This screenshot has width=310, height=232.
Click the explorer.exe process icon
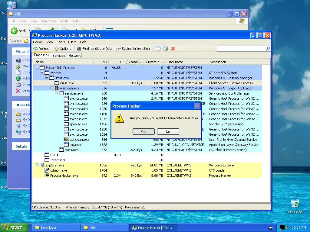click(x=42, y=165)
